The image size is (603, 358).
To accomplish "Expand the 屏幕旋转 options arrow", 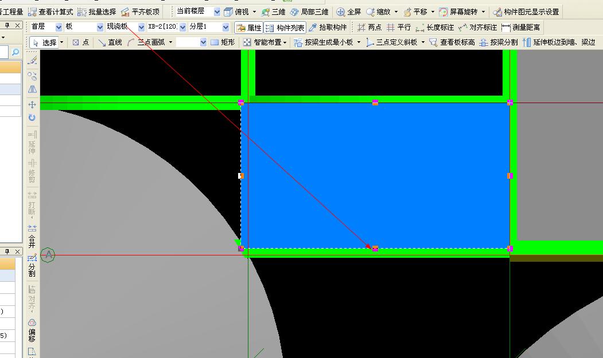I will point(484,12).
